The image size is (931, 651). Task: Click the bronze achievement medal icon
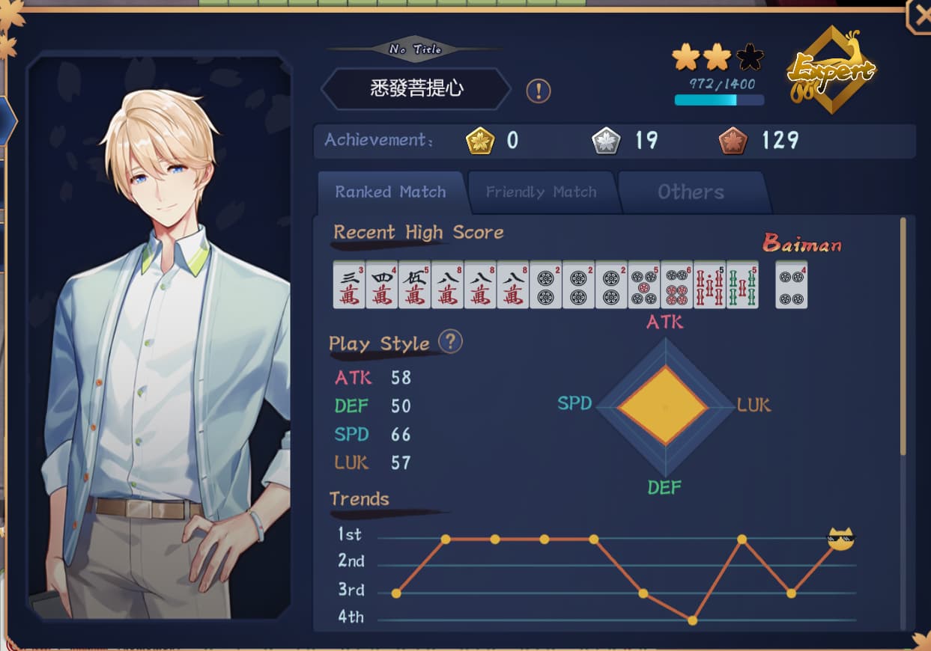point(733,140)
